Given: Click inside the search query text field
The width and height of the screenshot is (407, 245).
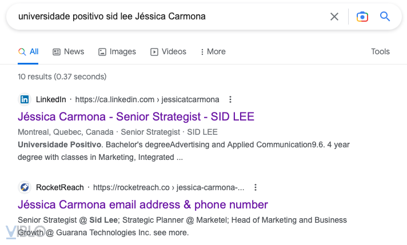Looking at the screenshot, I should click(171, 17).
